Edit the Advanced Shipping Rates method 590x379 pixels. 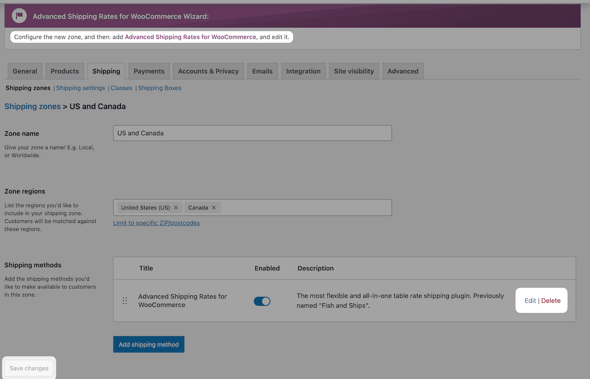[x=530, y=301]
